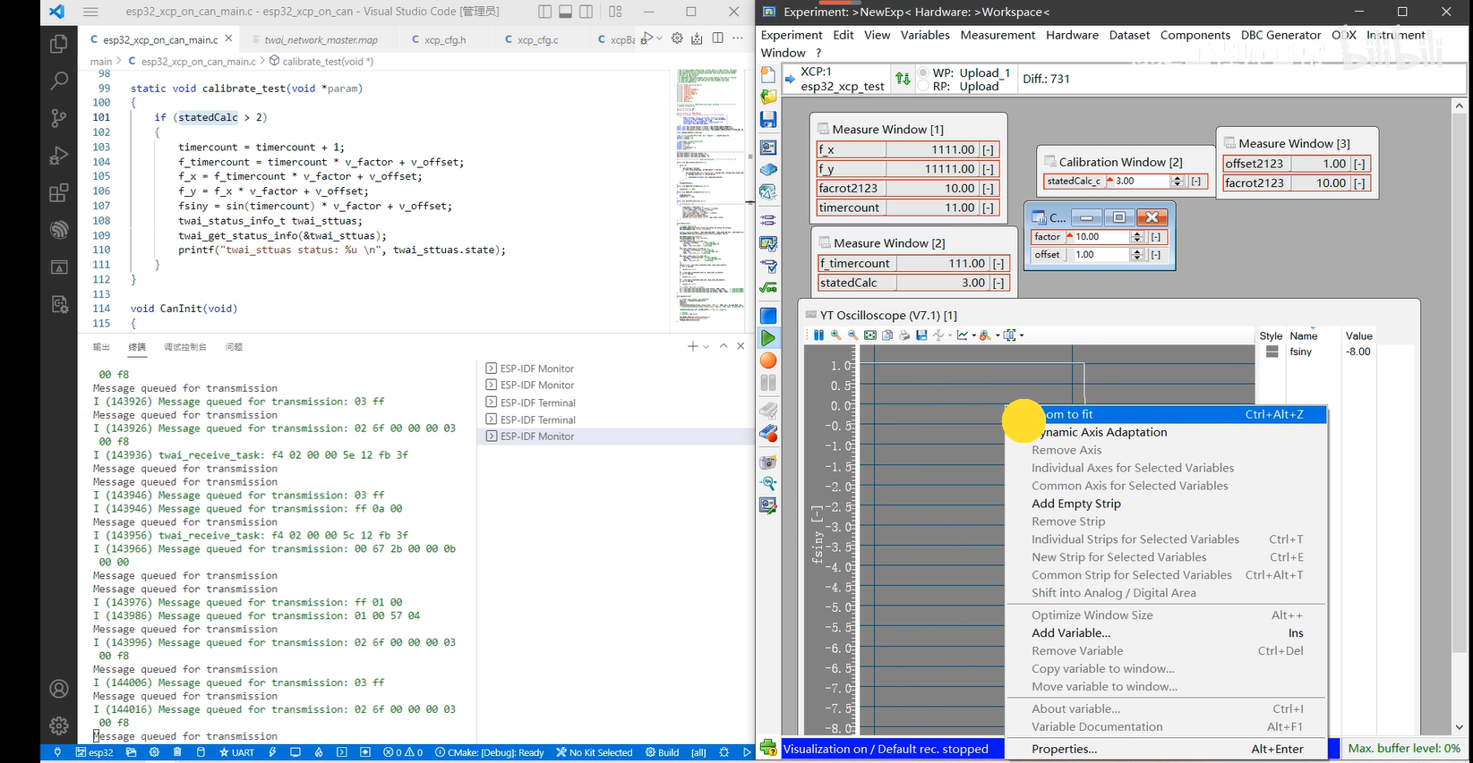The image size is (1473, 763).
Task: Maximize the terminal panel with up chevron
Action: pyautogui.click(x=724, y=346)
